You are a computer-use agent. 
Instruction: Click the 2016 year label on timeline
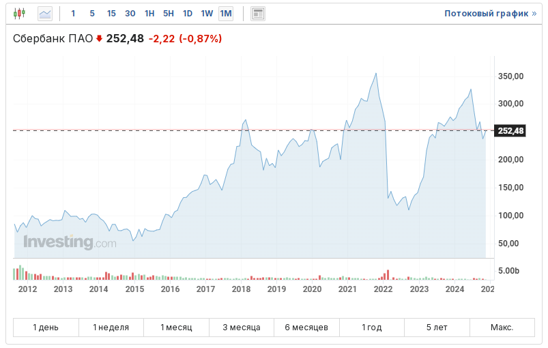click(x=170, y=289)
